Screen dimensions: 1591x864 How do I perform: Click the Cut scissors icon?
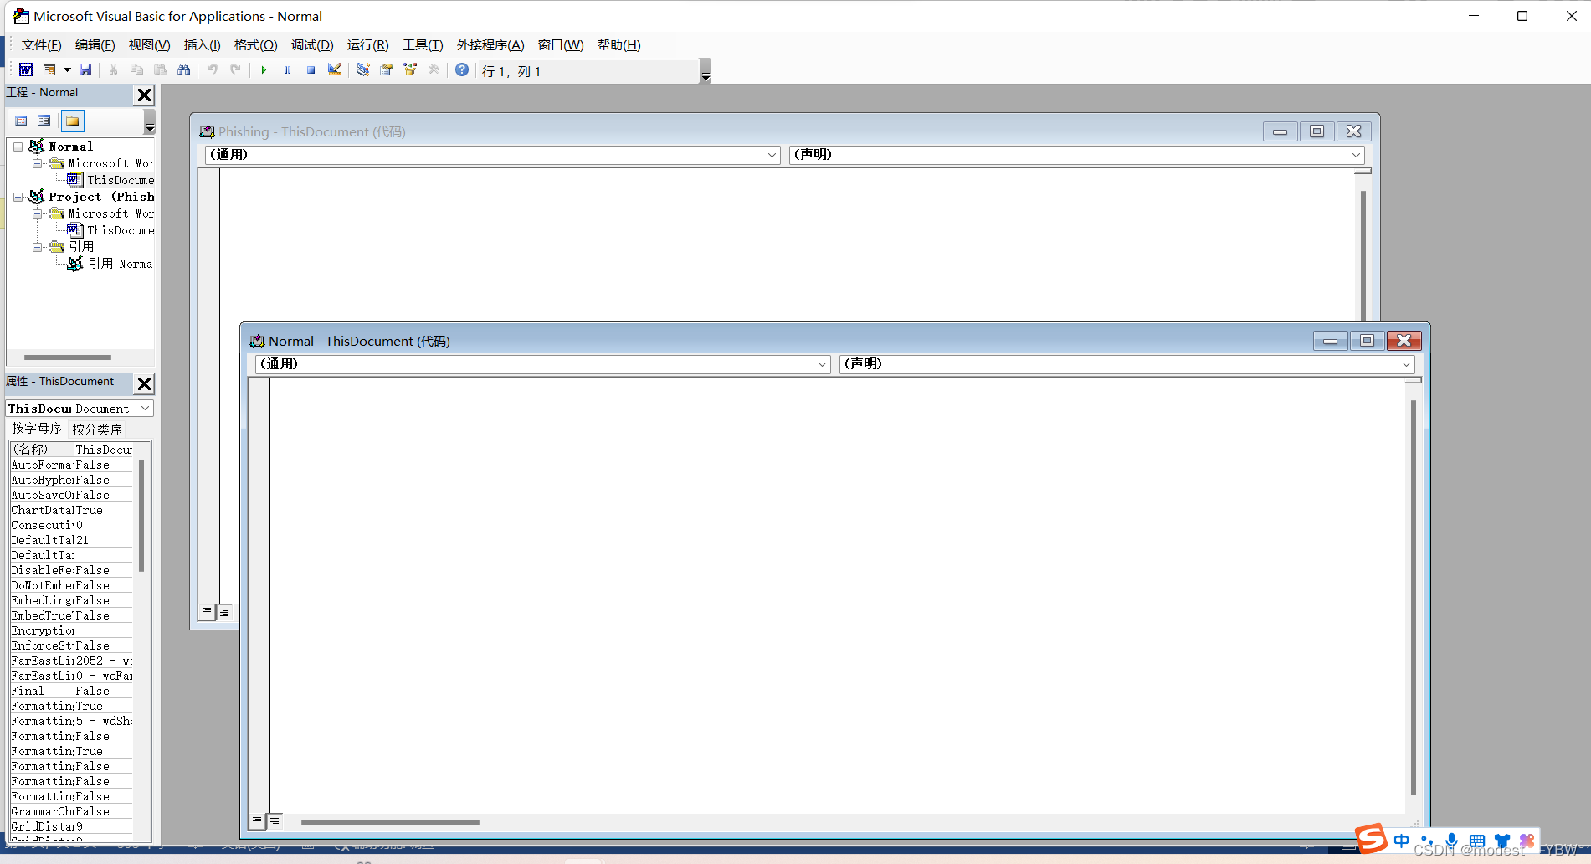coord(113,70)
